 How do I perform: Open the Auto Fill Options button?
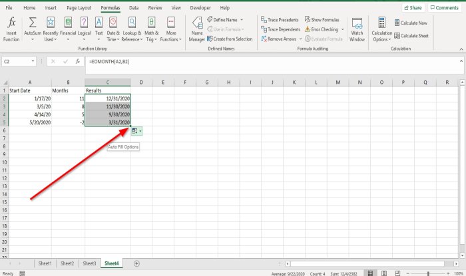(x=136, y=131)
